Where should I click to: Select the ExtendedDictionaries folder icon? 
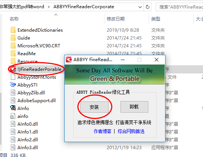pos(13,30)
